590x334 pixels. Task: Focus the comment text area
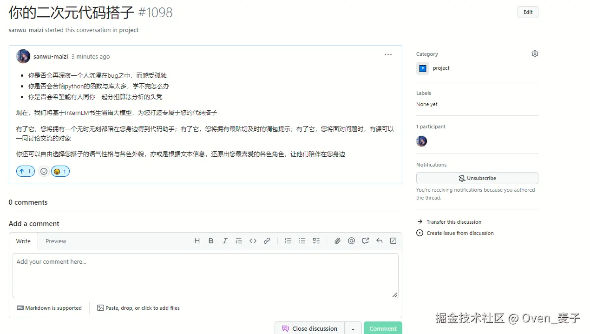tap(205, 275)
